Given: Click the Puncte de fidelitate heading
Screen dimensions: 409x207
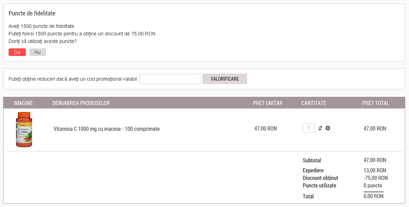Looking at the screenshot, I should [32, 13].
